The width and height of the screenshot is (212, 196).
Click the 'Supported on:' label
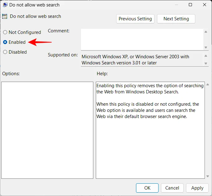[63, 55]
